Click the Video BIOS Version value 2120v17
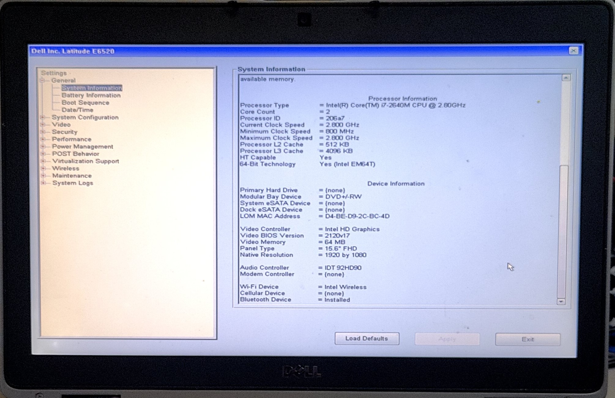This screenshot has width=615, height=398. coord(337,236)
